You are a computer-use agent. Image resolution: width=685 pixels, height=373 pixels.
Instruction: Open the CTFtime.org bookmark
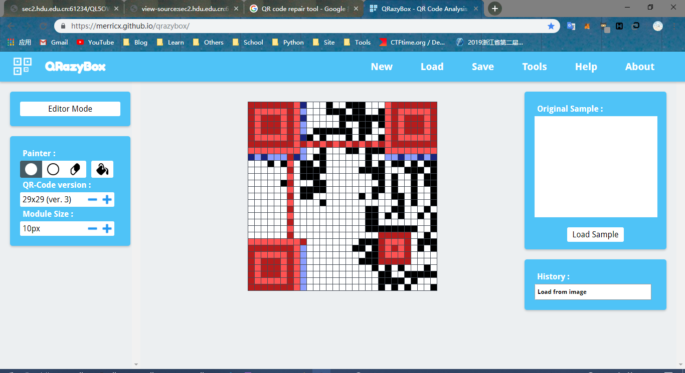[x=412, y=43]
